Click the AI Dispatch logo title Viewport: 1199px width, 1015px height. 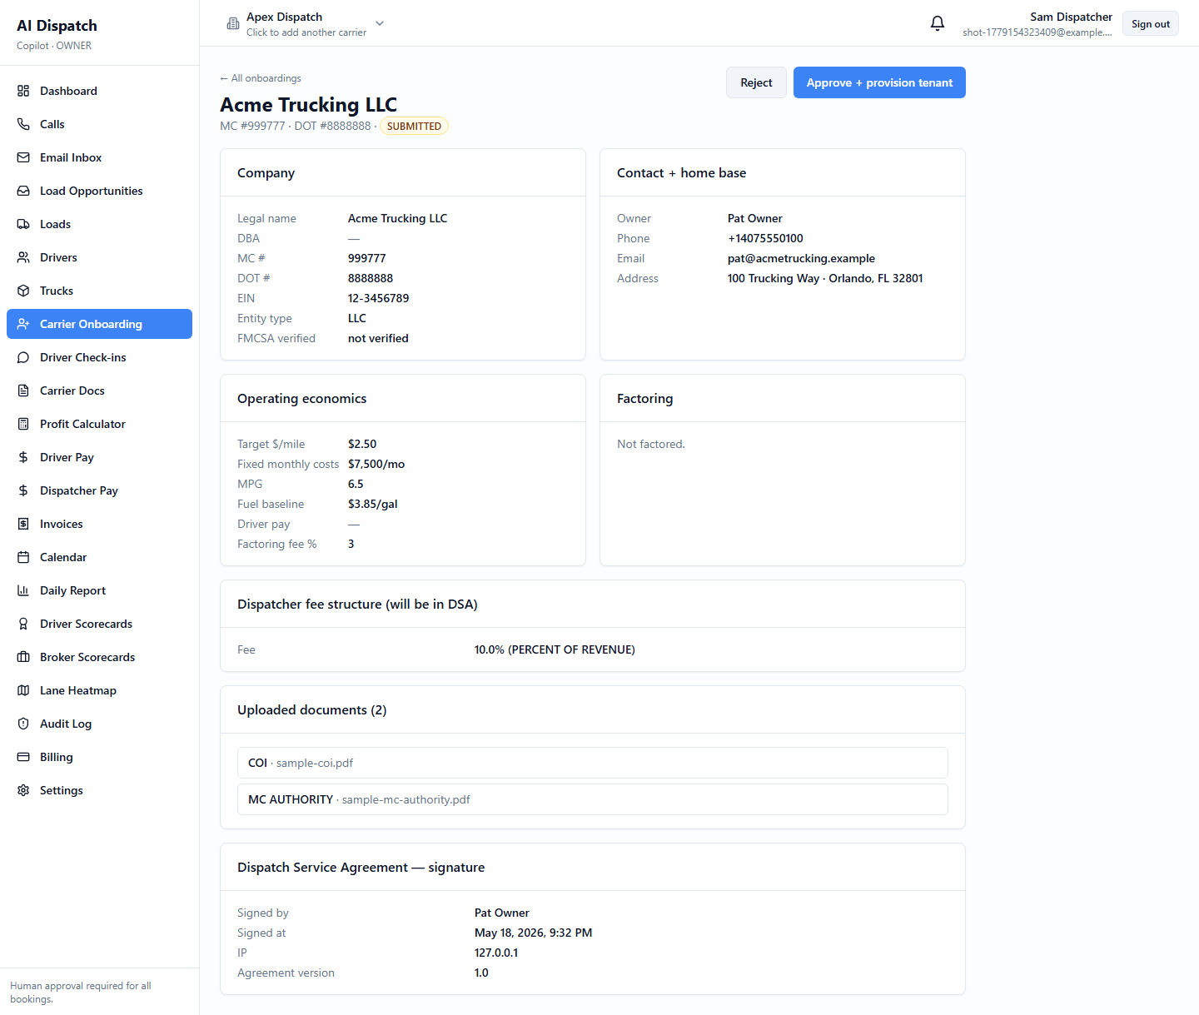[x=57, y=26]
